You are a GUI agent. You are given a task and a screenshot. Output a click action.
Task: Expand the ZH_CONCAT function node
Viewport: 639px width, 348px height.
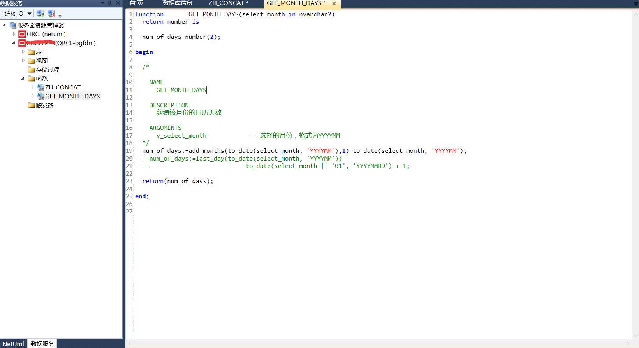point(32,87)
